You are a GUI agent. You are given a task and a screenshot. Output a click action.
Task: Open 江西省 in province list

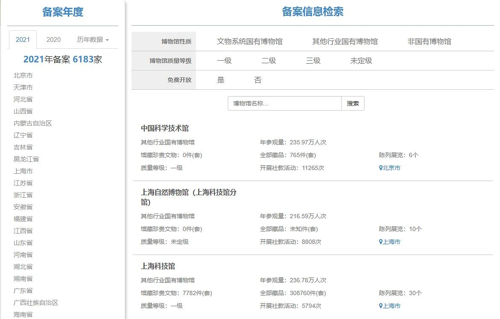pyautogui.click(x=23, y=231)
